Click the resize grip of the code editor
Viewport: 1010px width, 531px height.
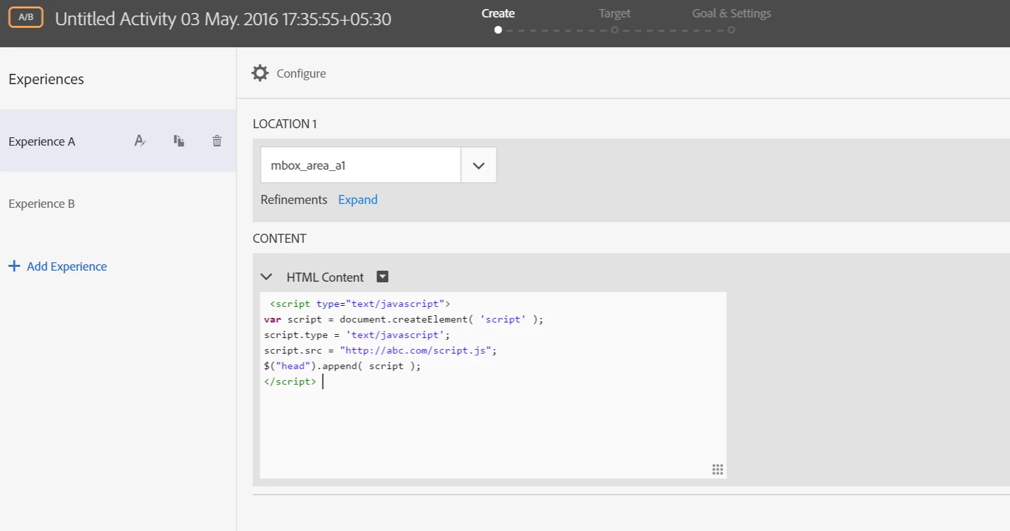click(x=717, y=469)
